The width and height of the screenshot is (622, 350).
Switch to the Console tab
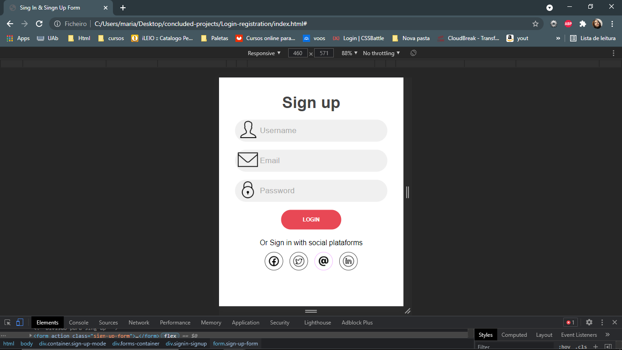point(78,322)
